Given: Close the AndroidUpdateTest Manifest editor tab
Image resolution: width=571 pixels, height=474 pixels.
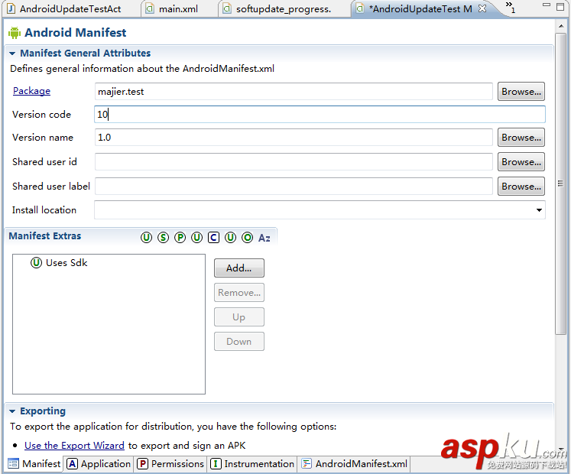Looking at the screenshot, I should 482,9.
